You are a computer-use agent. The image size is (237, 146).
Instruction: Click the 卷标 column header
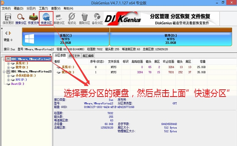click(x=57, y=61)
